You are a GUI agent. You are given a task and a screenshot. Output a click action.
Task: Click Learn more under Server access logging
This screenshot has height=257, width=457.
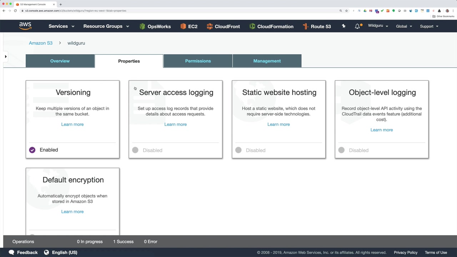coord(175,124)
